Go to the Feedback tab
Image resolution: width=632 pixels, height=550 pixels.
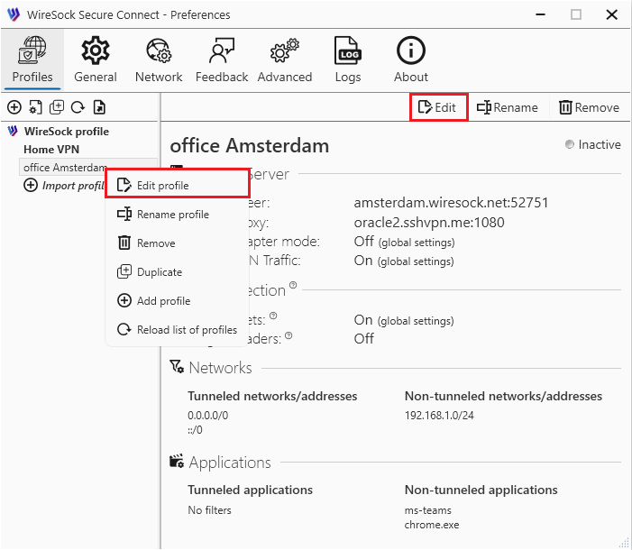click(x=222, y=60)
